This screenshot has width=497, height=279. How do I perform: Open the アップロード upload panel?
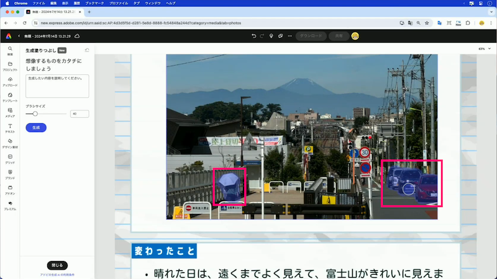point(10,82)
